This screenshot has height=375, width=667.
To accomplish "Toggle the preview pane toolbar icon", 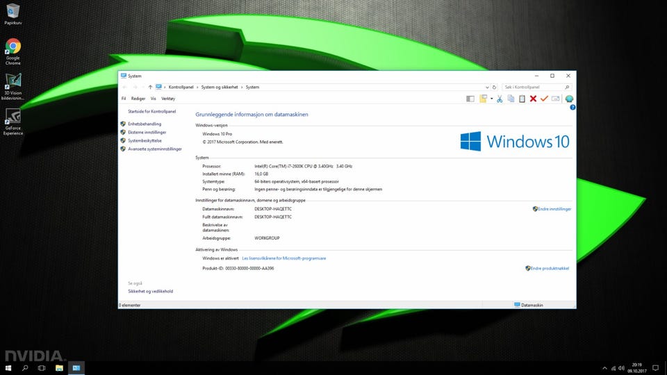I will pos(470,99).
